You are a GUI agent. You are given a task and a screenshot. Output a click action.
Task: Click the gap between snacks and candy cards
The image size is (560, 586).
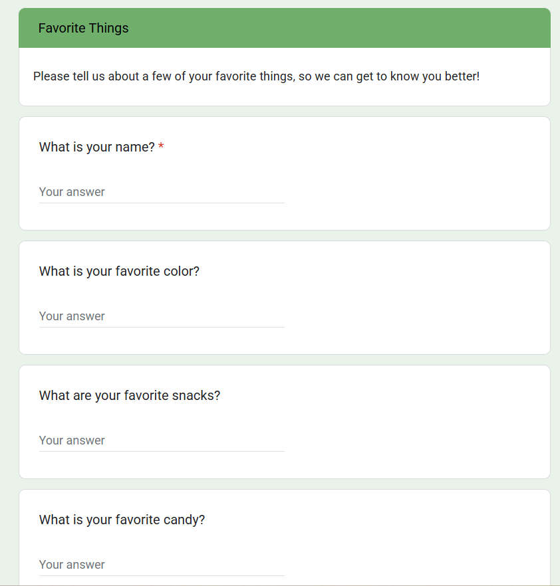tap(285, 484)
